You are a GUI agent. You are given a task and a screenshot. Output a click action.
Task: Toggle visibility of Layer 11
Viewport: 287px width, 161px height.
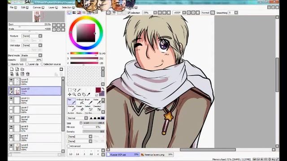point(11,99)
